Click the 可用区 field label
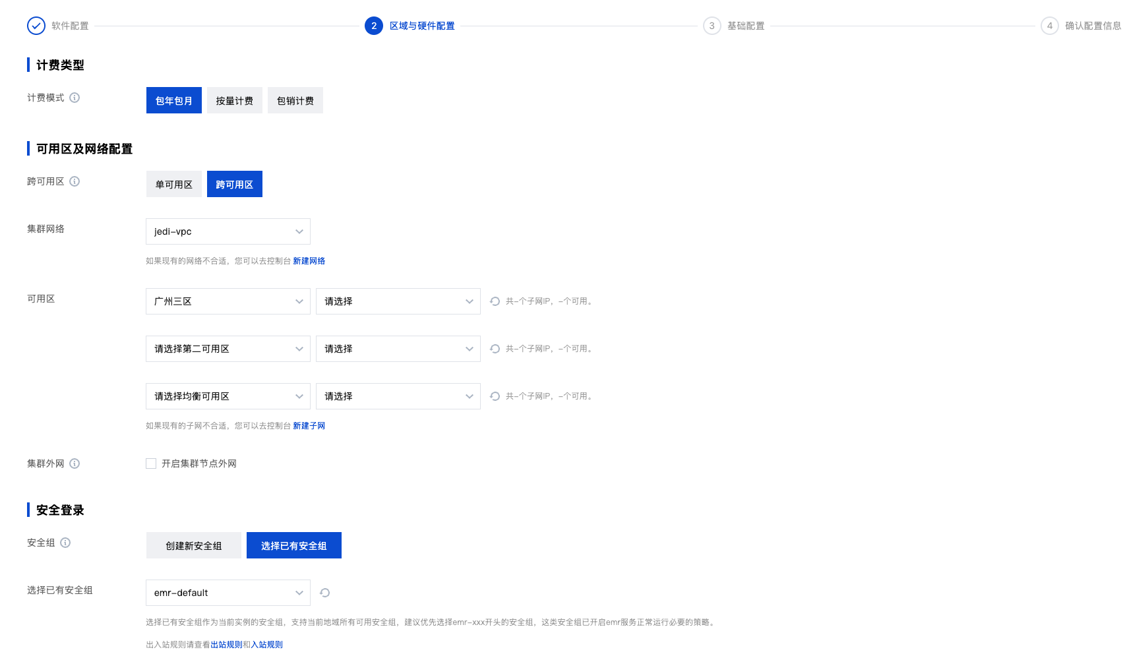 (41, 299)
